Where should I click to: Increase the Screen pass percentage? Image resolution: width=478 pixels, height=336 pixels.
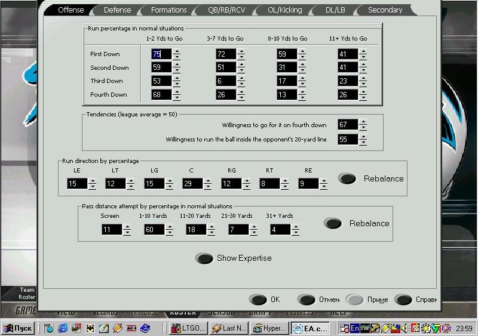pos(127,227)
